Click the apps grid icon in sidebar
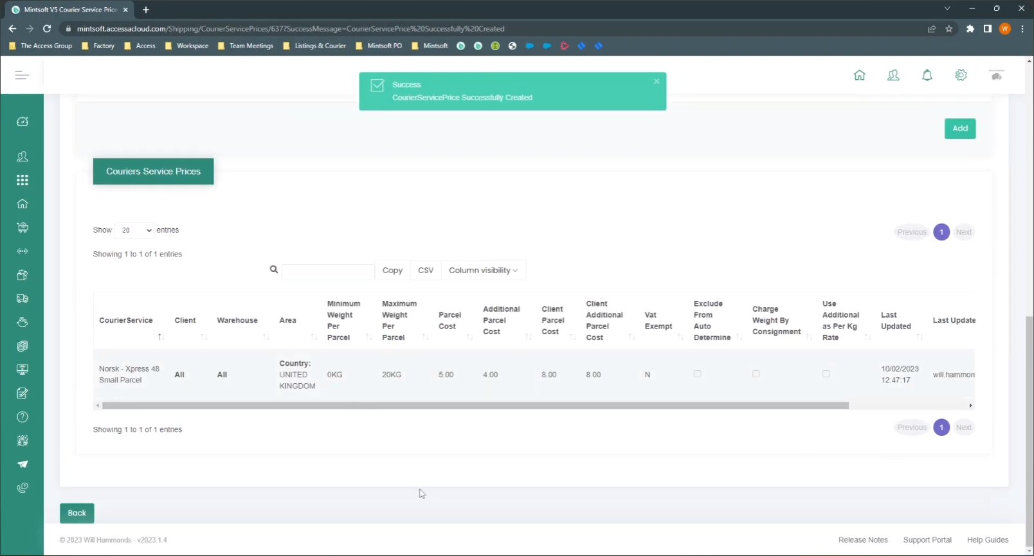 coord(23,180)
